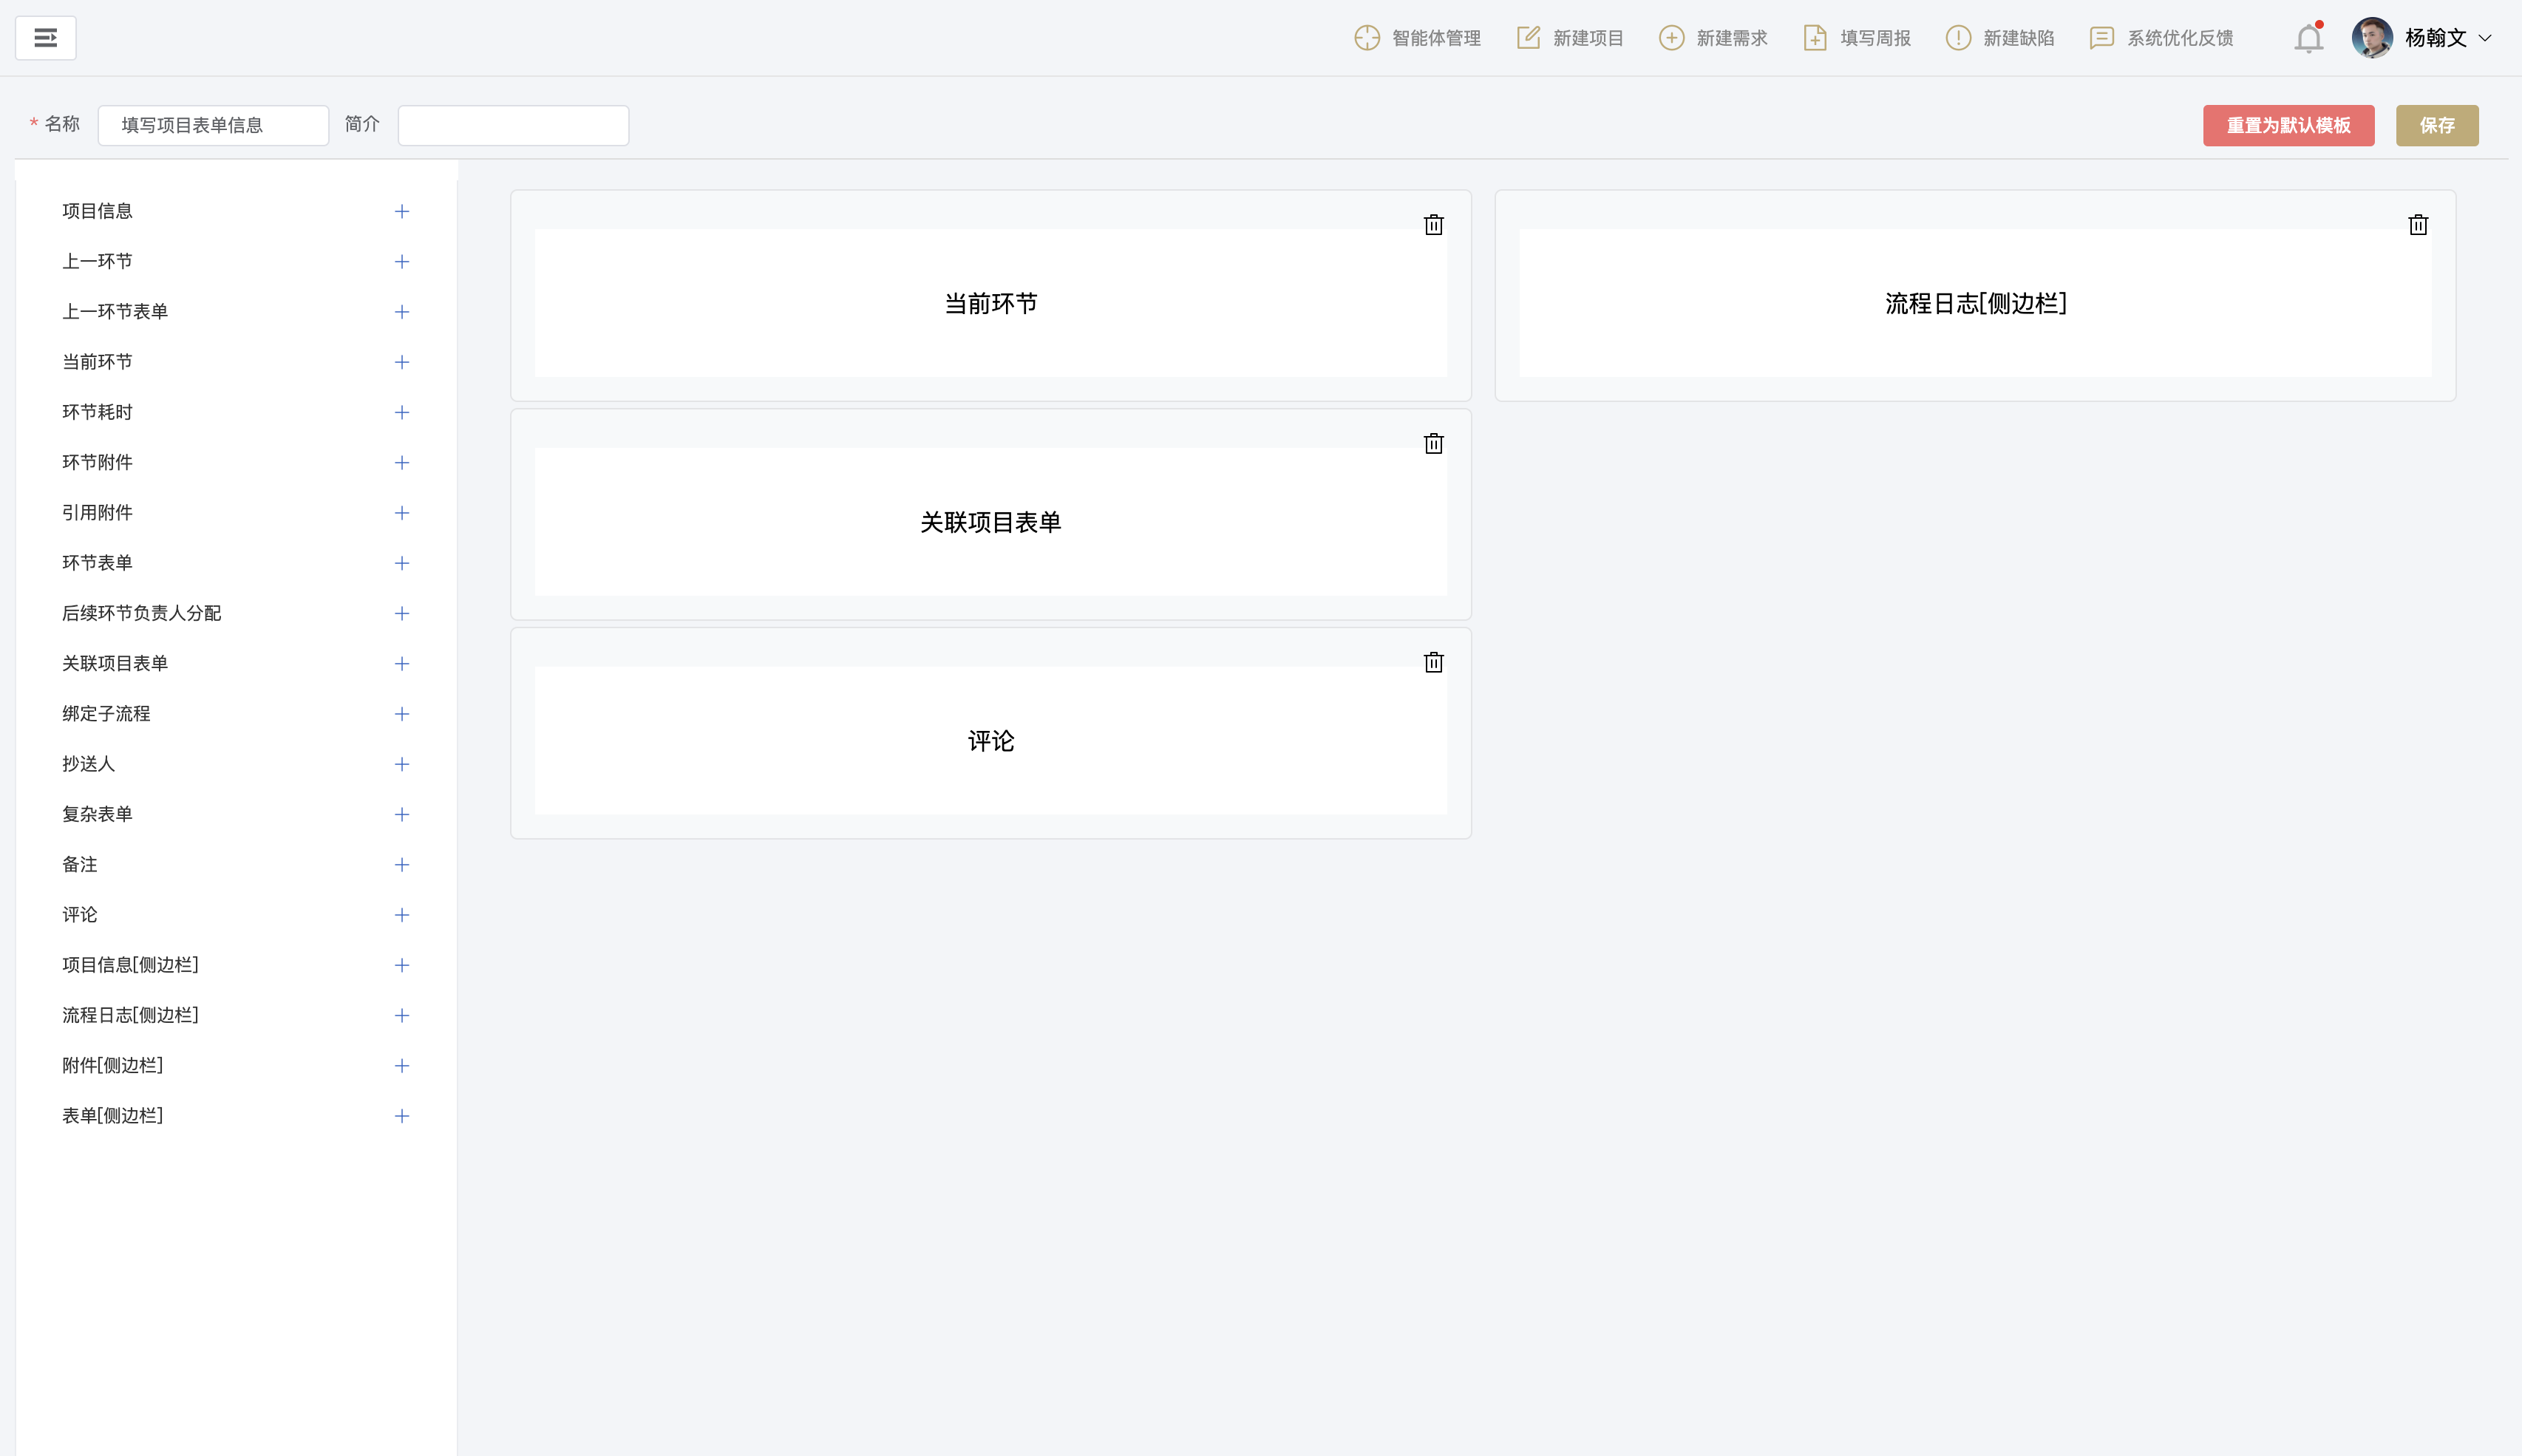Add the 引用附件 module with plus icon
Viewport: 2522px width, 1456px height.
402,513
